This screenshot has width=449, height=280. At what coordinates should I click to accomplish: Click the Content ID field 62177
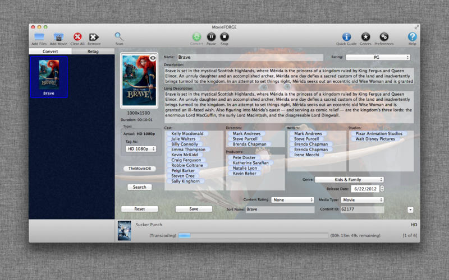[x=362, y=209]
